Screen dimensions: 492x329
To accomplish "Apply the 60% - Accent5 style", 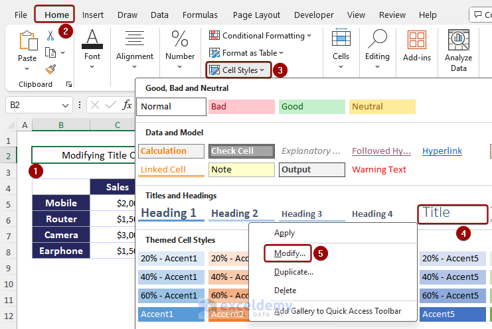I will click(452, 295).
